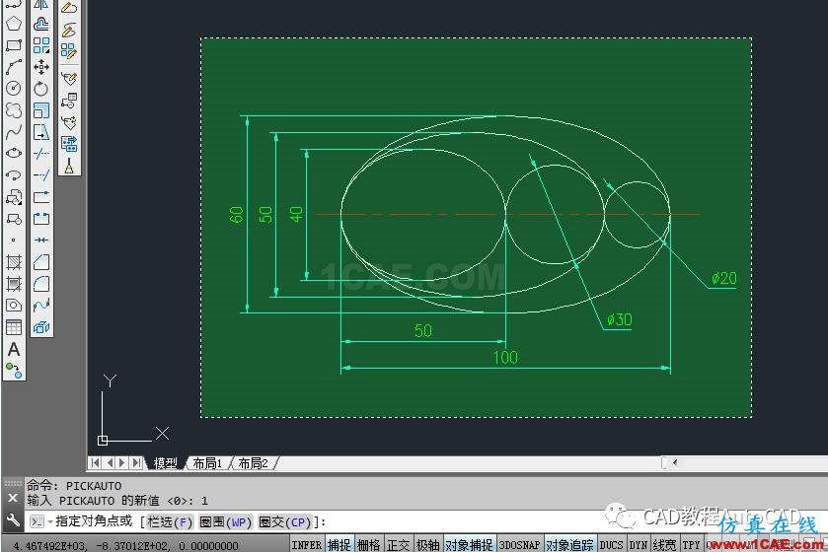
Task: Open command line customize wrench
Action: pos(13,520)
